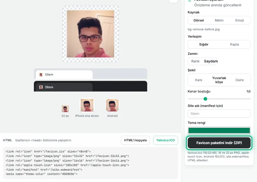
Task: Download the favicon package as ZIP
Action: pos(219,143)
